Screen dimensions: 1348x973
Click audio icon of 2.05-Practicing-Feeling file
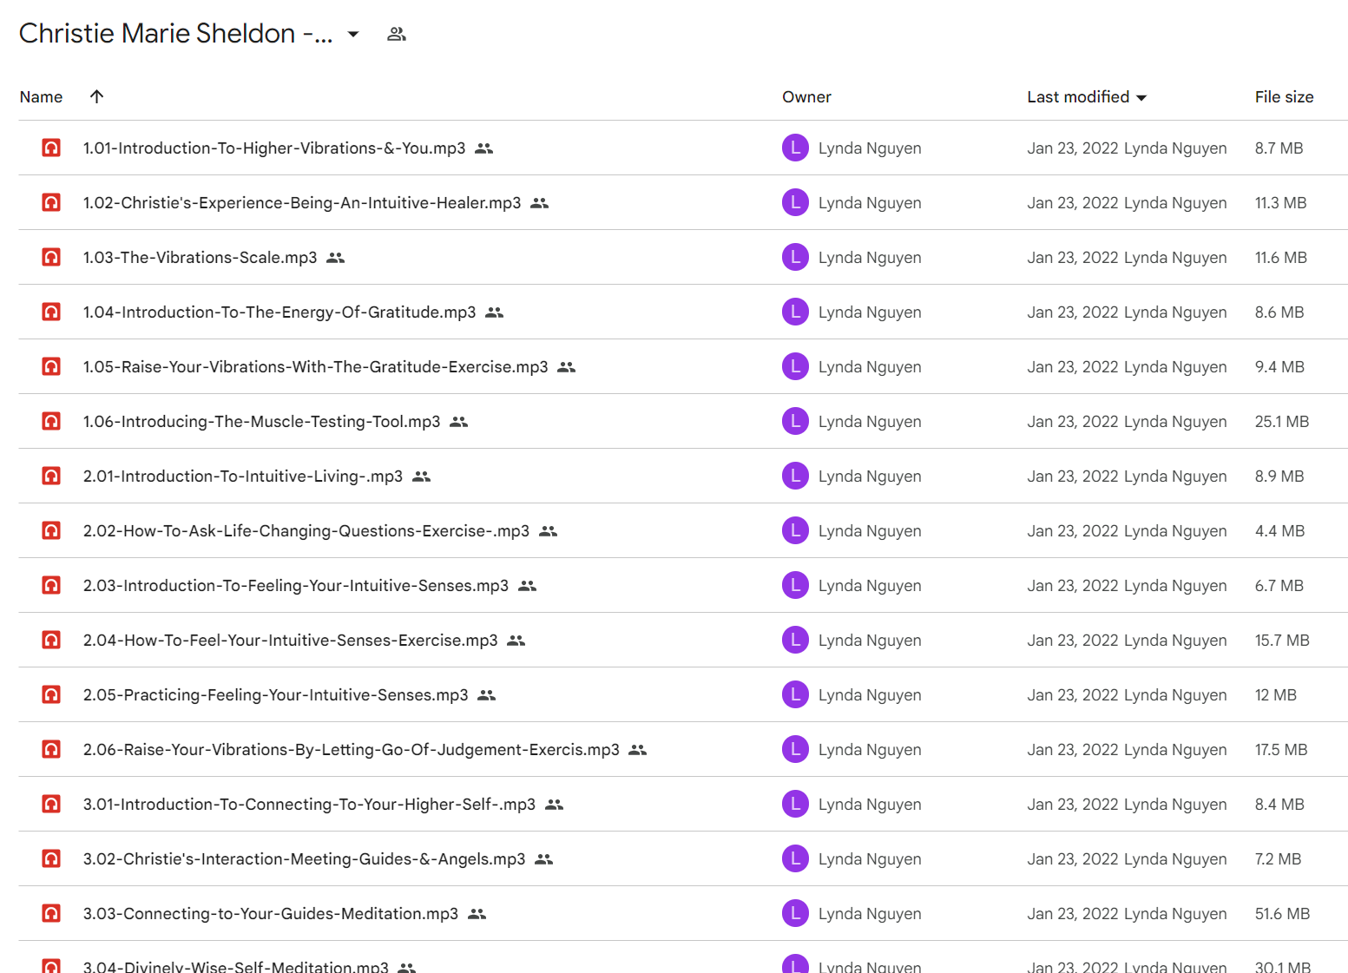pyautogui.click(x=51, y=694)
